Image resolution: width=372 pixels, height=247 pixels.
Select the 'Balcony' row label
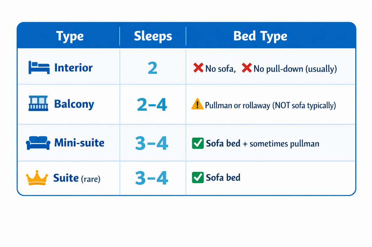[74, 104]
